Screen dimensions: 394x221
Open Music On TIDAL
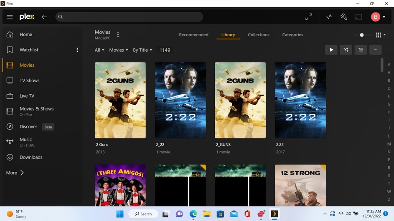coord(27,142)
